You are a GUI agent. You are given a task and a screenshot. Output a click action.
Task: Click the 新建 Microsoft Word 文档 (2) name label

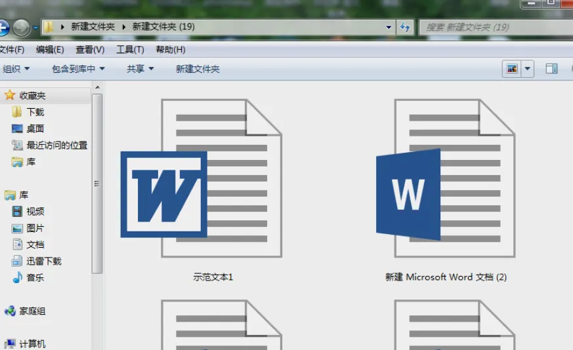point(446,277)
